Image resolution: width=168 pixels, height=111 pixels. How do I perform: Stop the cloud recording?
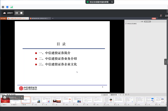(x=21, y=13)
